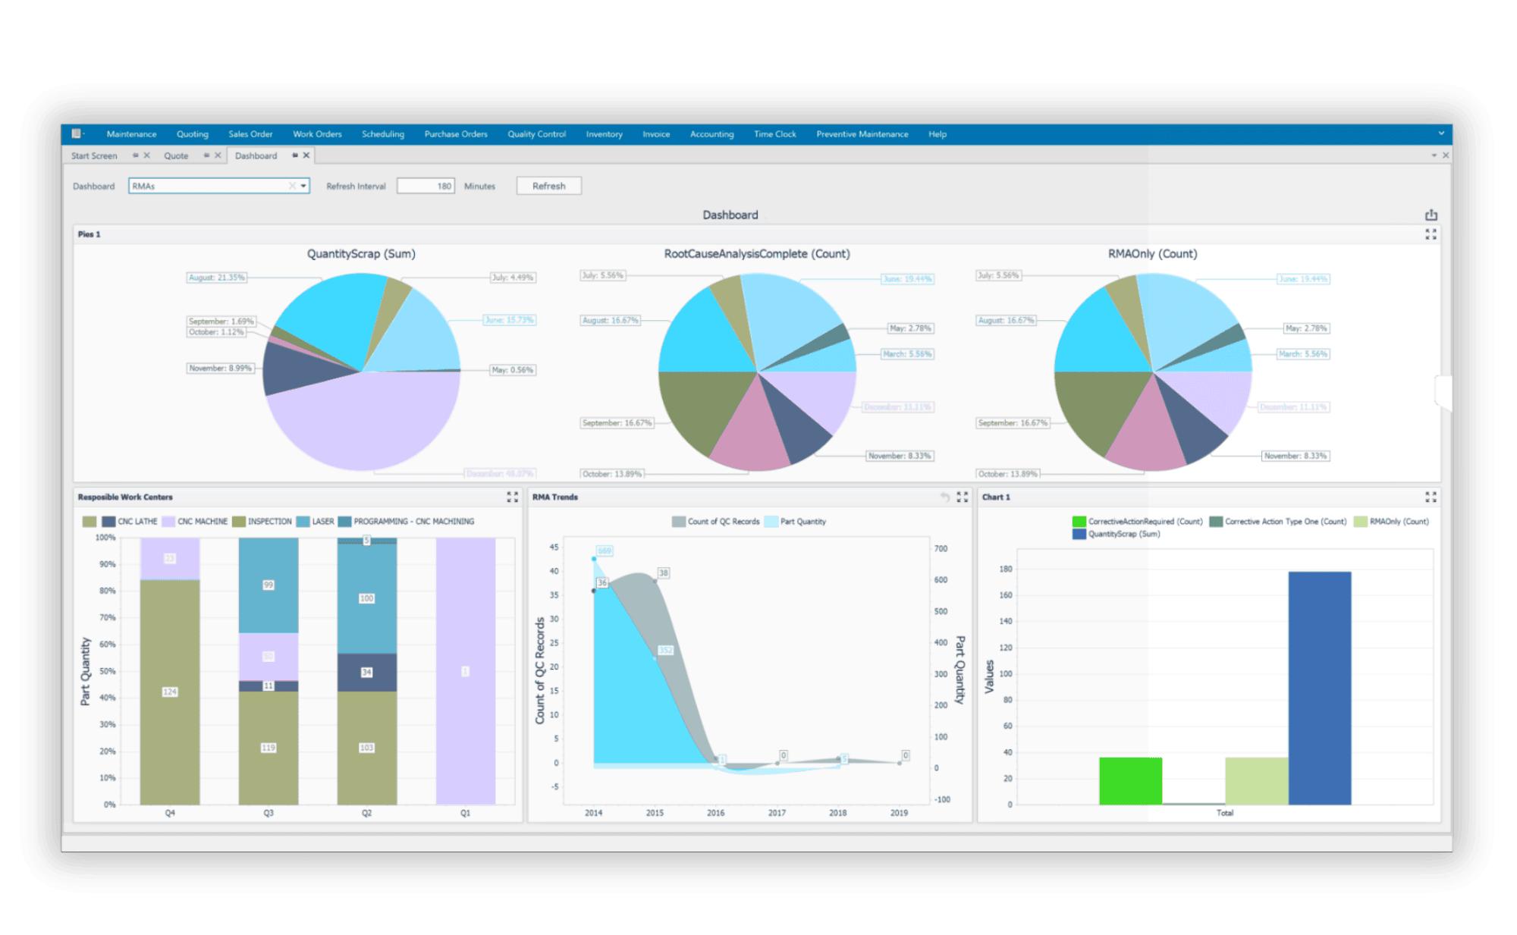
Task: Maximize the Chart 1 panel
Action: coord(1431,497)
